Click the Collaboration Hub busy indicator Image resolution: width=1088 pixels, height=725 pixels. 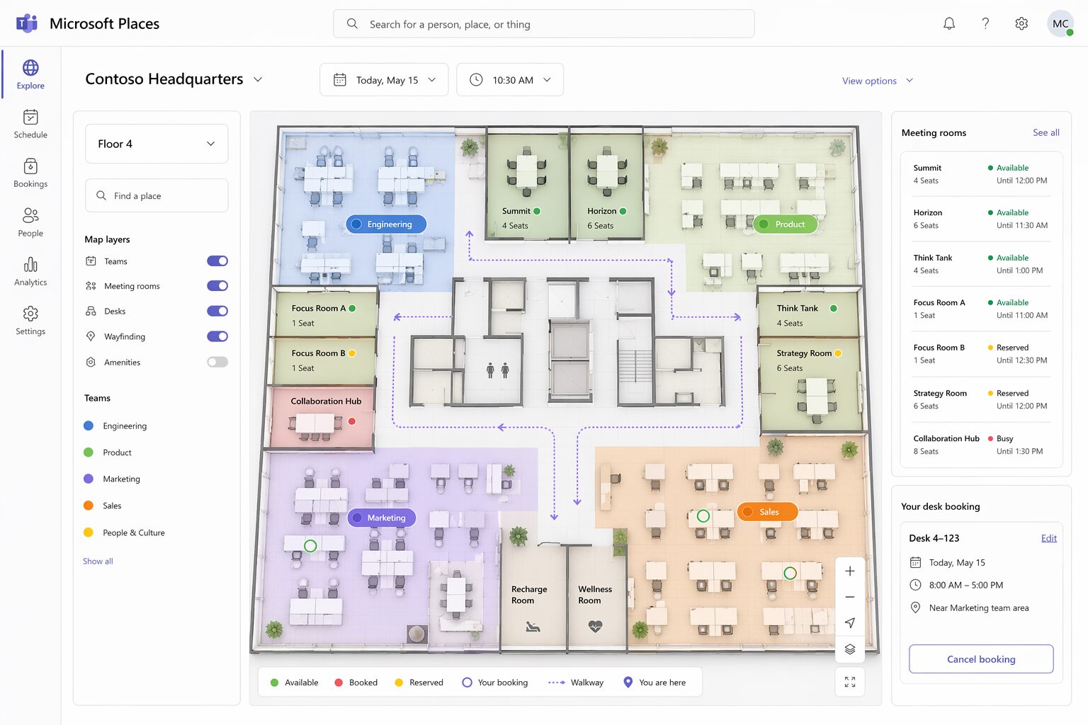click(352, 421)
